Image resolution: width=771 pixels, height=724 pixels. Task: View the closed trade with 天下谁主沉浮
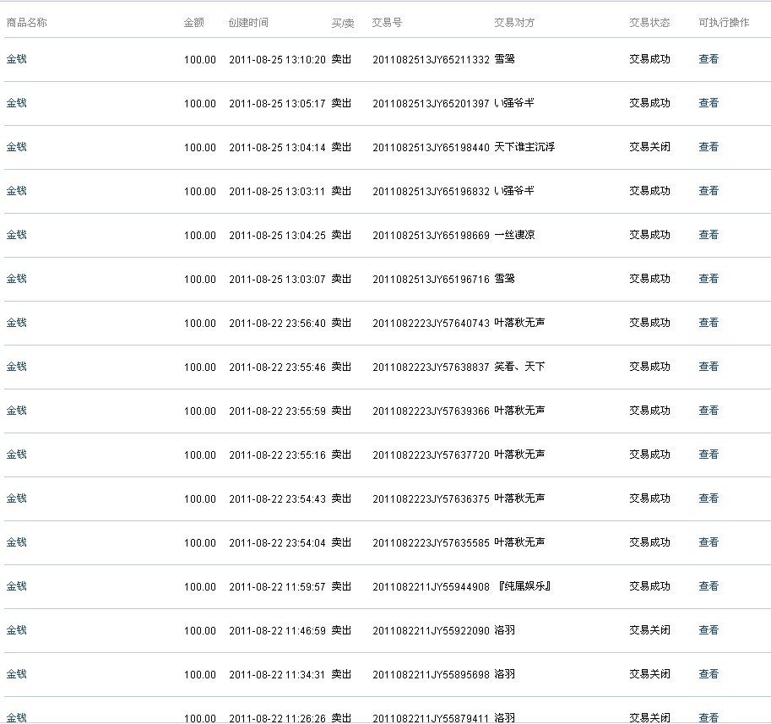coord(708,147)
